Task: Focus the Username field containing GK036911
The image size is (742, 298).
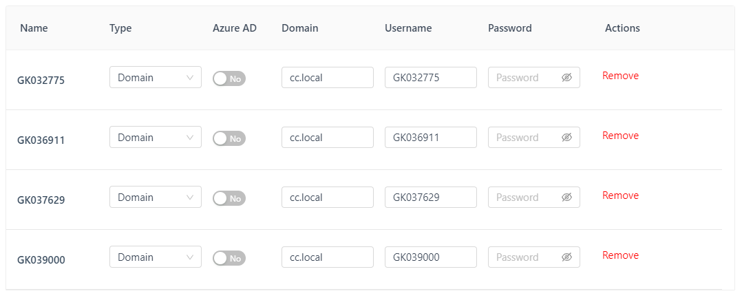Action: (x=430, y=138)
